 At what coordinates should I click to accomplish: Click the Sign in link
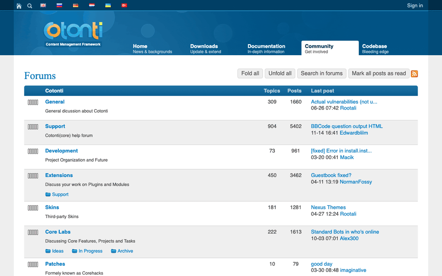(x=415, y=6)
